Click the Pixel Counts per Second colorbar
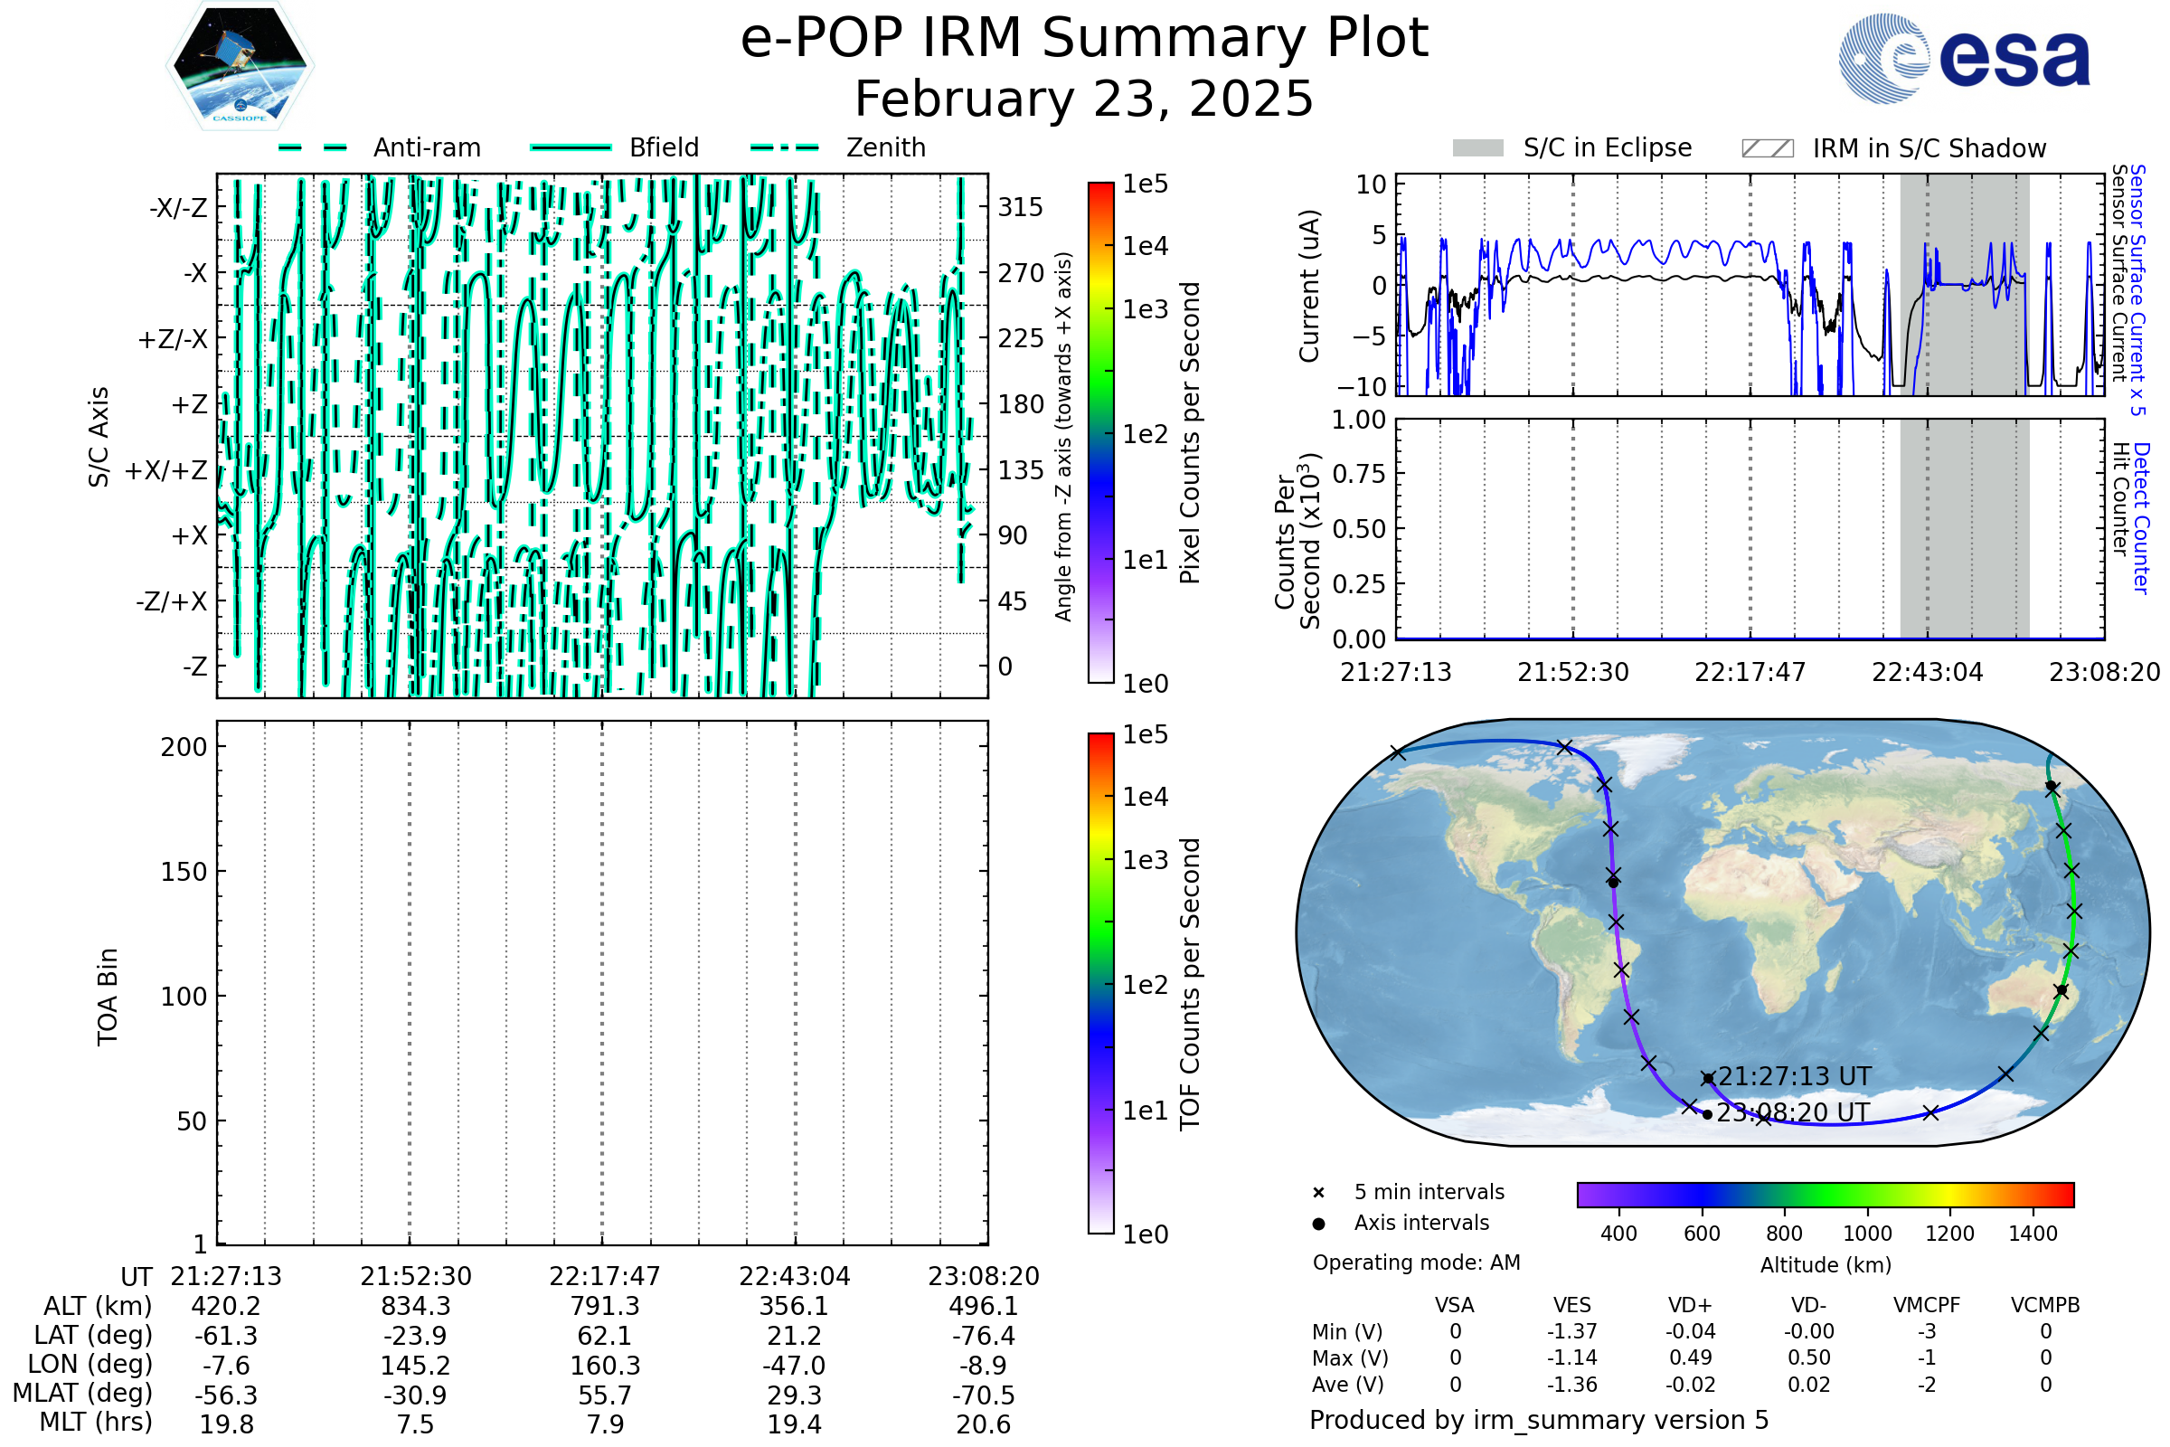 click(1100, 433)
